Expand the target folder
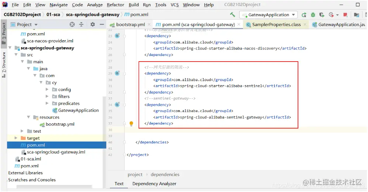Image resolution: width=368 pixels, height=192 pixels. point(16,138)
